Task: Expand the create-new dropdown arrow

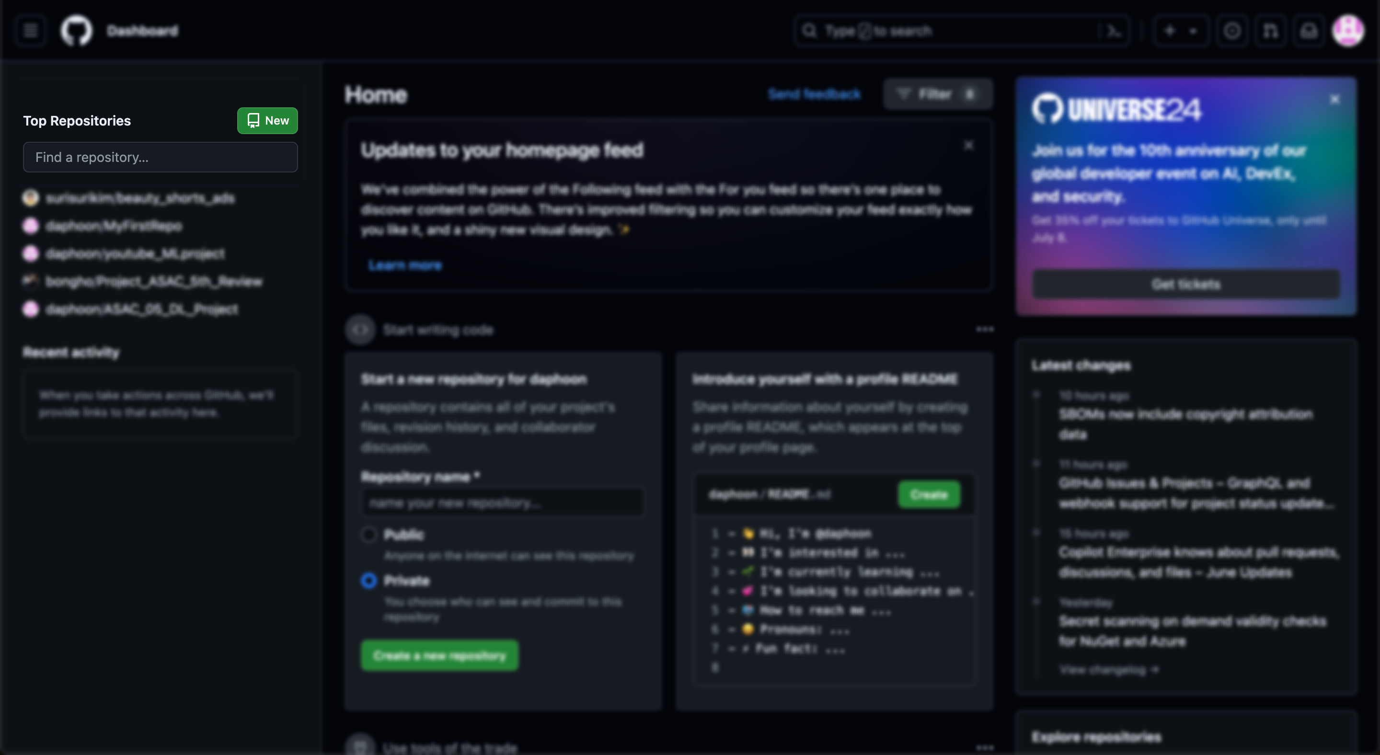Action: coord(1193,31)
